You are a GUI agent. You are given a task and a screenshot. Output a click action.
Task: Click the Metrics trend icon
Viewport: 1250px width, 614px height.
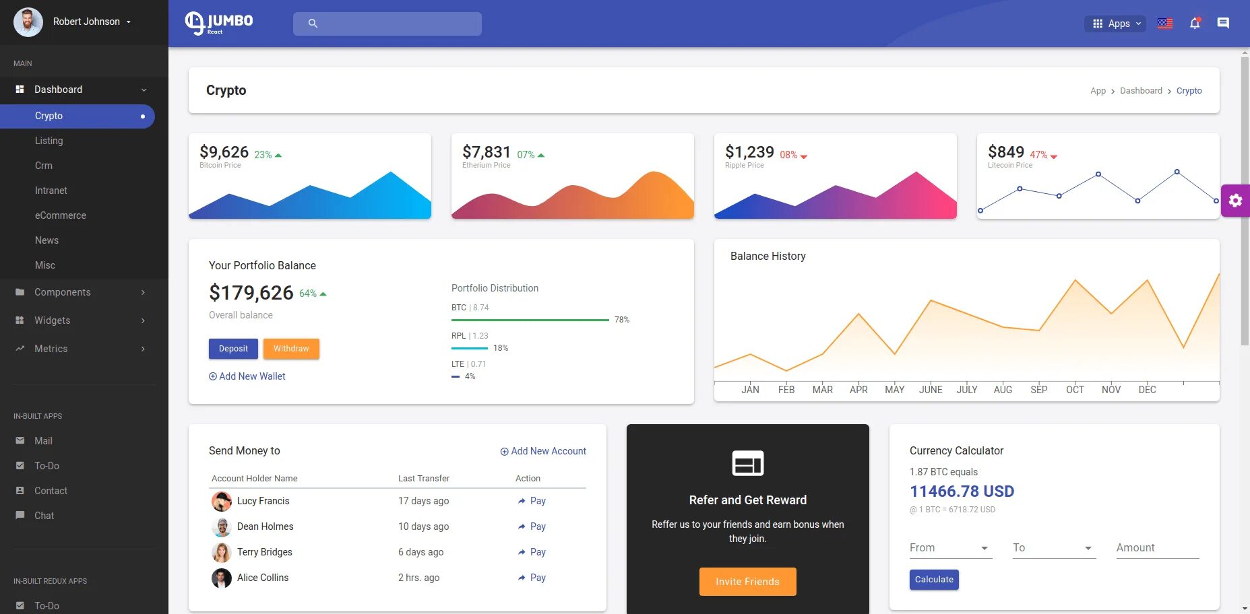tap(20, 349)
